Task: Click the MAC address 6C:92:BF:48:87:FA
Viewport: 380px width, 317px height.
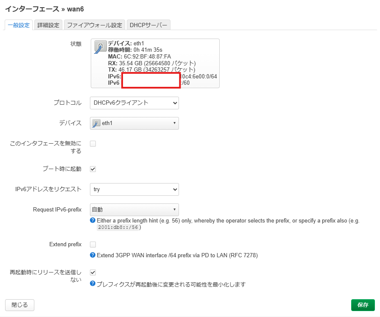Action: tap(147, 57)
